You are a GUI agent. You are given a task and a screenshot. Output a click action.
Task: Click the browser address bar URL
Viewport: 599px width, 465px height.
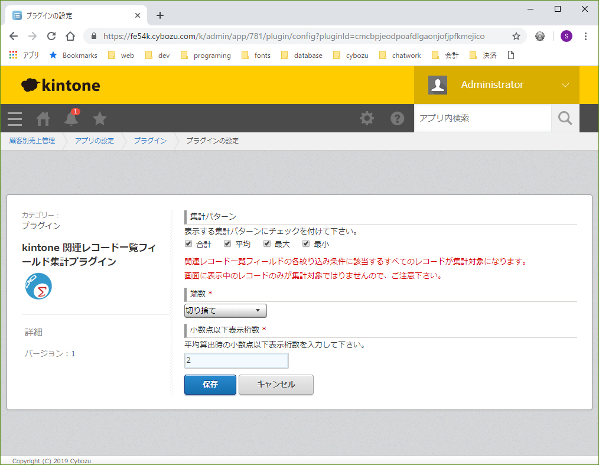[294, 36]
